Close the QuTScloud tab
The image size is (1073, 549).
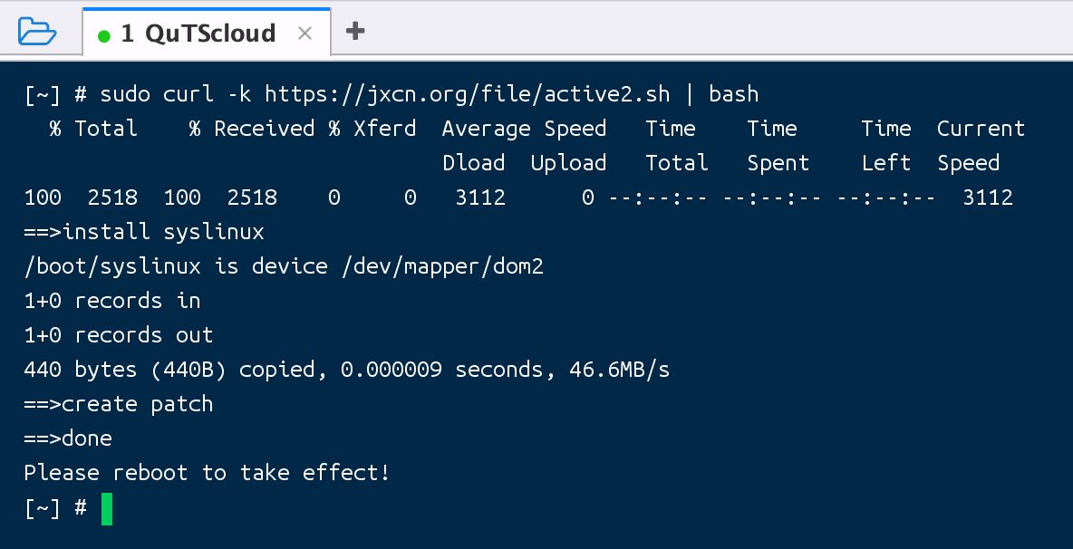click(305, 34)
